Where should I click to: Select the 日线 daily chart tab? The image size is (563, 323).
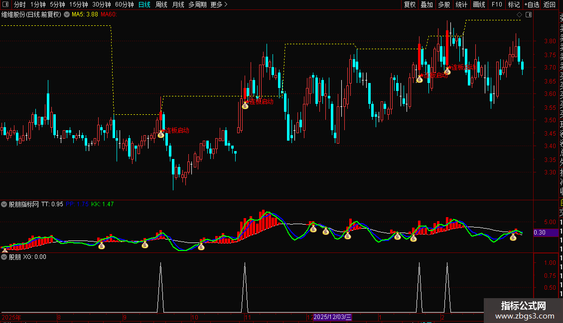point(144,4)
